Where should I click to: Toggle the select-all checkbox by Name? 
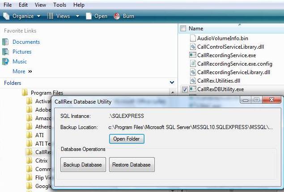click(183, 29)
